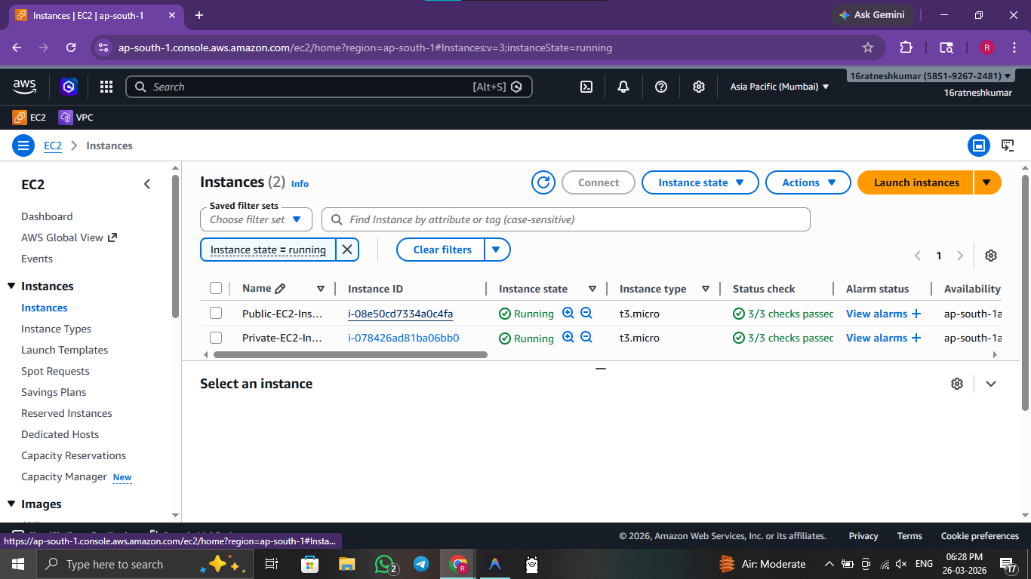Bookmark this page with the star icon
Viewport: 1031px width, 579px height.
pos(868,47)
